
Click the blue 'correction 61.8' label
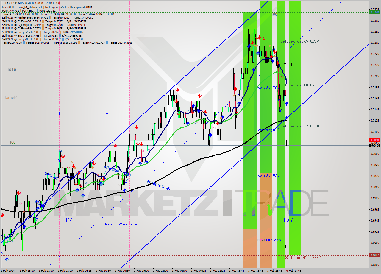(269, 130)
